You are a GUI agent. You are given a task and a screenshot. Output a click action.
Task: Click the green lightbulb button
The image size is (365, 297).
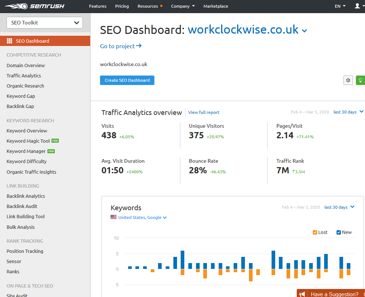pos(360,80)
